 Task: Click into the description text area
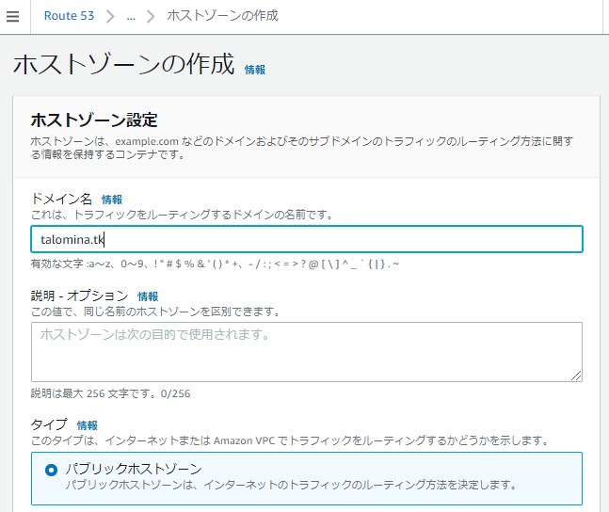307,352
